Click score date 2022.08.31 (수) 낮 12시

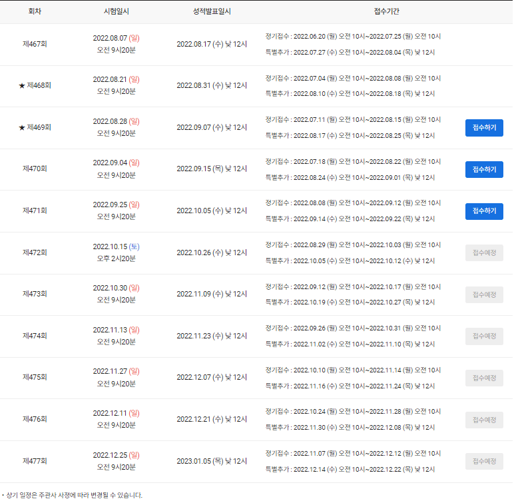tap(212, 86)
